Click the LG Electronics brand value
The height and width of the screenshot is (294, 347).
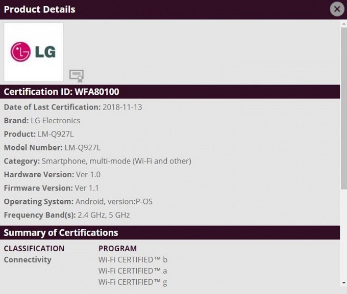tap(55, 121)
